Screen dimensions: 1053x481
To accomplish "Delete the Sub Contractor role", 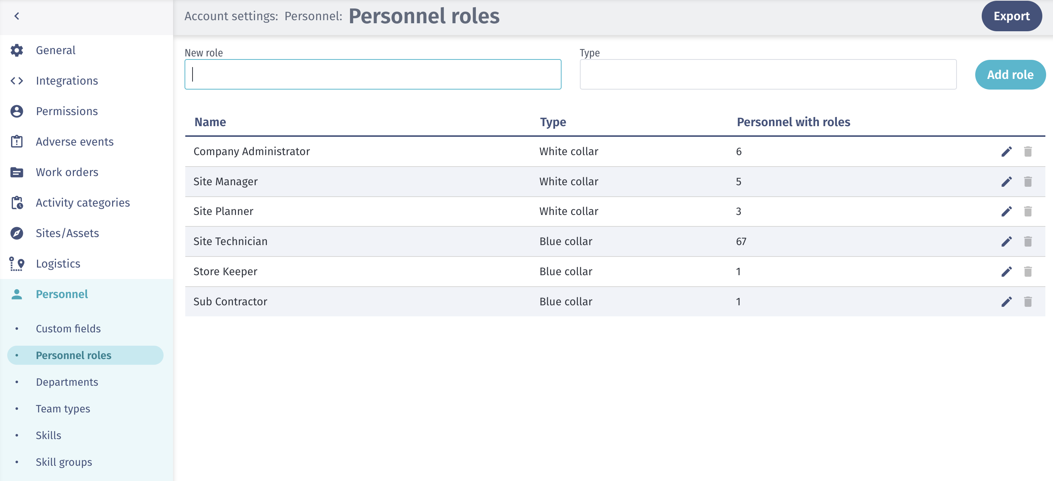I will point(1028,301).
